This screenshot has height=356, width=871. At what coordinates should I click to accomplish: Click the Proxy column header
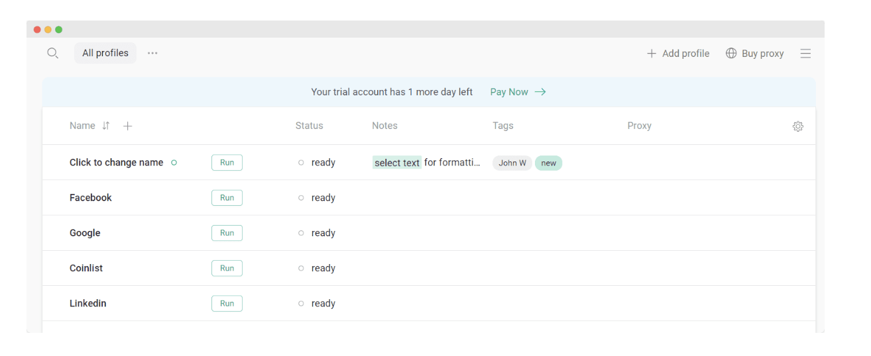tap(640, 126)
